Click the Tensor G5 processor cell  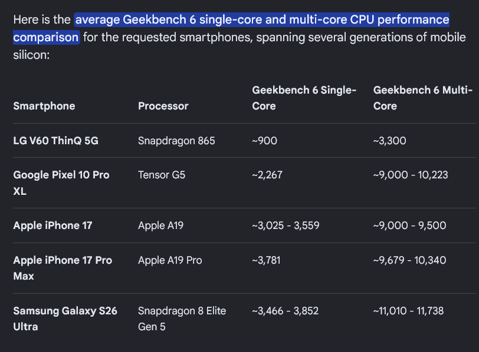click(x=161, y=175)
